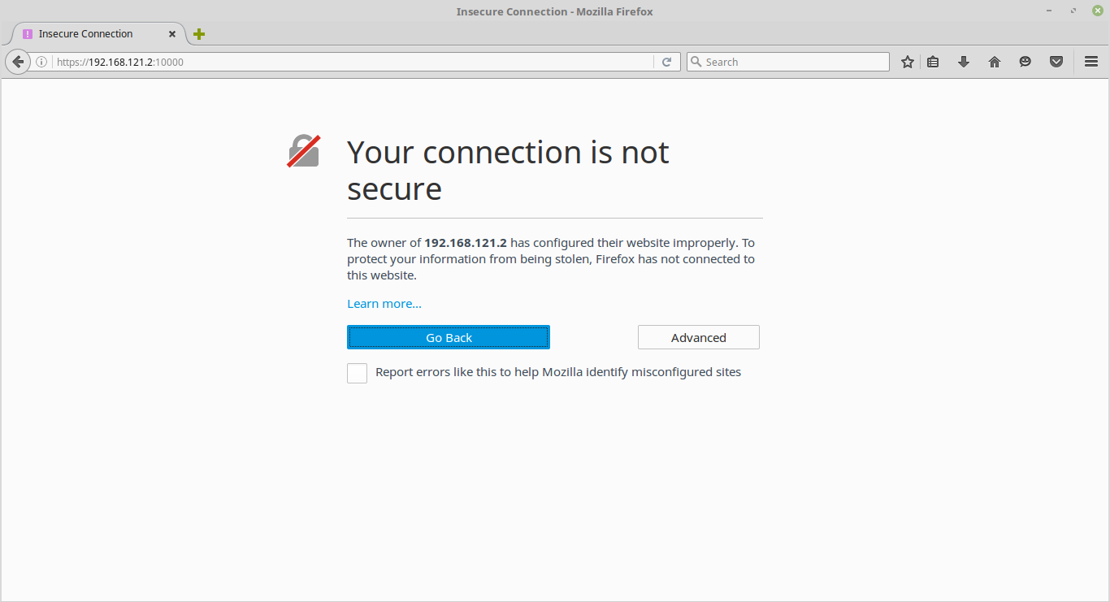Save the page to Pocket
The image size is (1110, 602).
pyautogui.click(x=1056, y=62)
